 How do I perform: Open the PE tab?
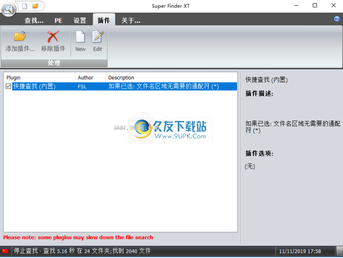coord(58,21)
